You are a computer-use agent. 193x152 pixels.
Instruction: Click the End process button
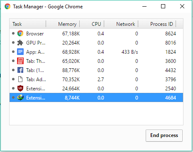coord(164,135)
